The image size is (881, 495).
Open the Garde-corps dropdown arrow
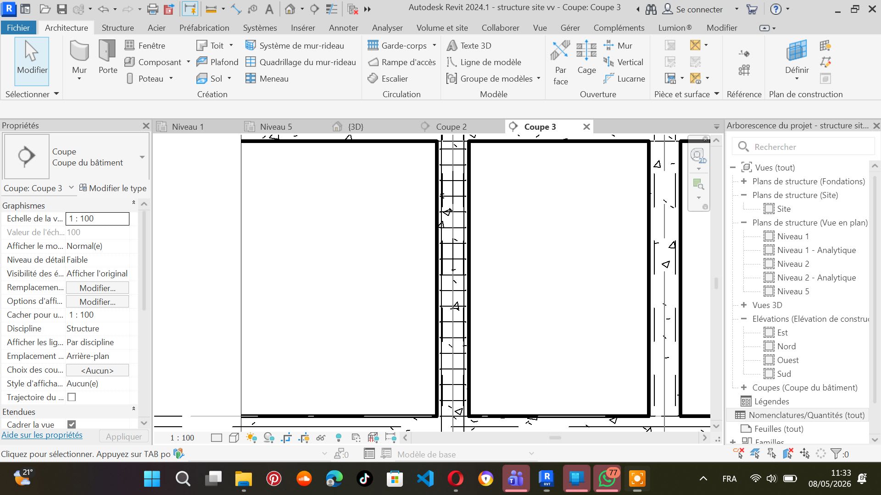pyautogui.click(x=434, y=45)
